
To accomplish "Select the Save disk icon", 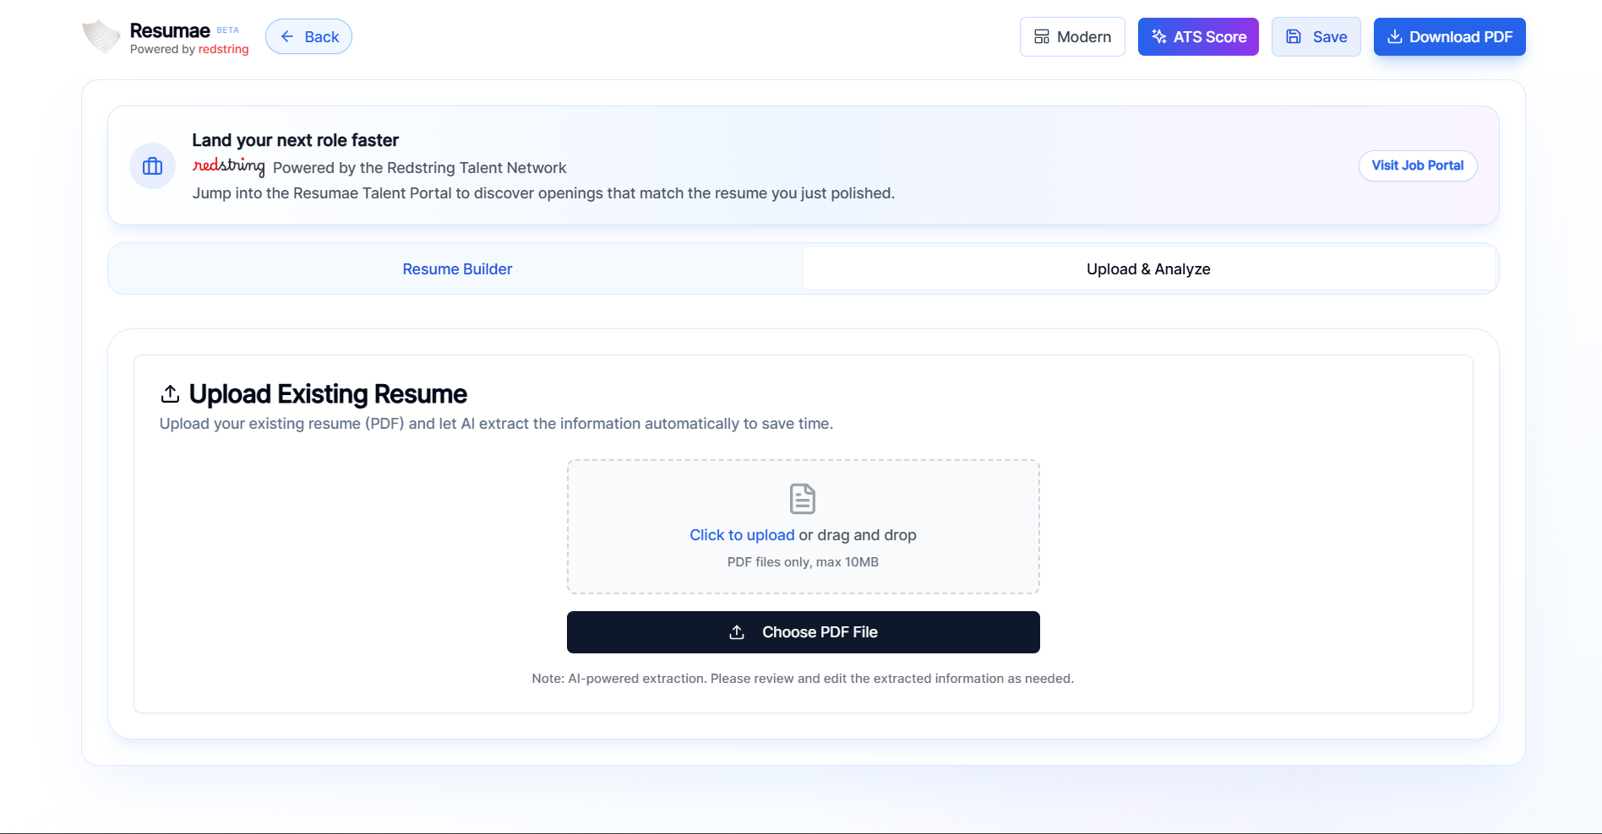I will (x=1294, y=36).
